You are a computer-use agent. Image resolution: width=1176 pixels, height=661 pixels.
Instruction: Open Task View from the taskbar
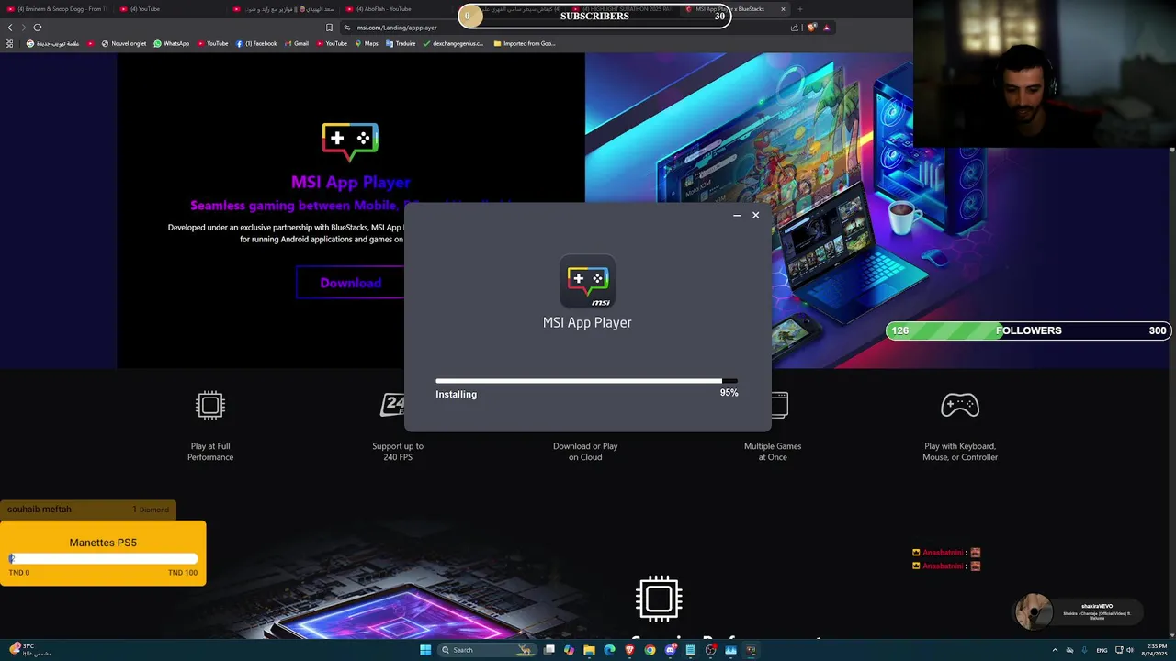pyautogui.click(x=548, y=650)
